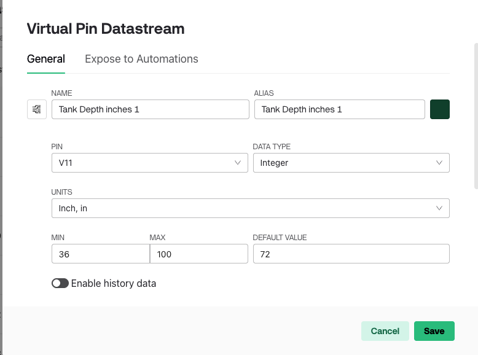The image size is (478, 355).
Task: Focus the Max value field showing 100
Action: [x=198, y=254]
